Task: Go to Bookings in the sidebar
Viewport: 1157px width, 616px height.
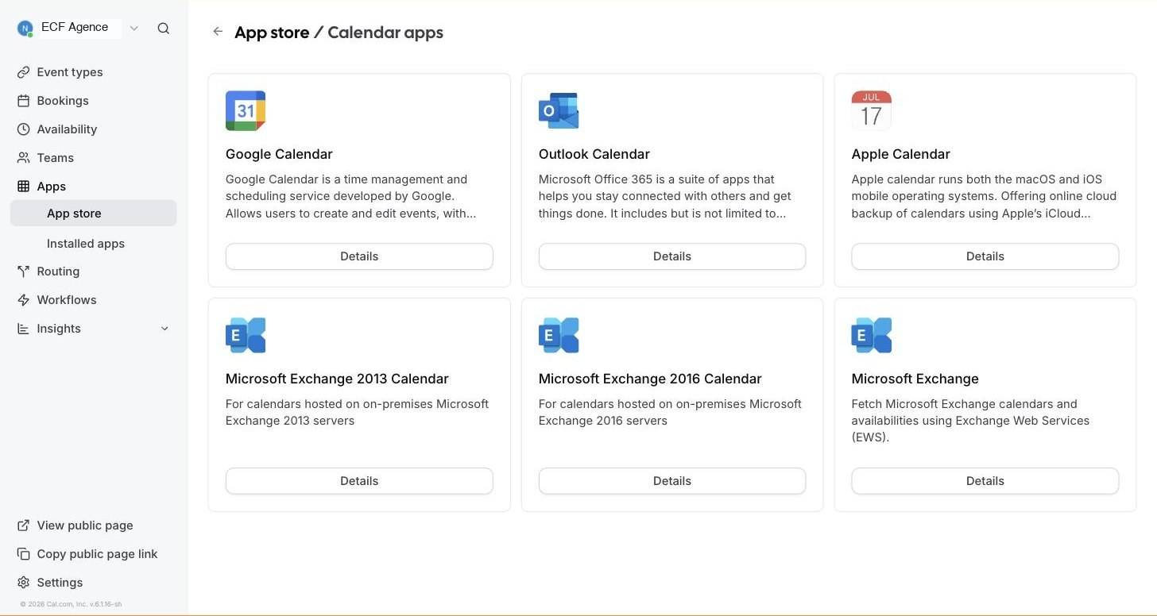Action: point(94,101)
